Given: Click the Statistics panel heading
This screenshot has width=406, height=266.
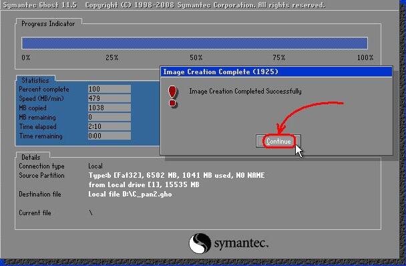Looking at the screenshot, I should pos(35,80).
